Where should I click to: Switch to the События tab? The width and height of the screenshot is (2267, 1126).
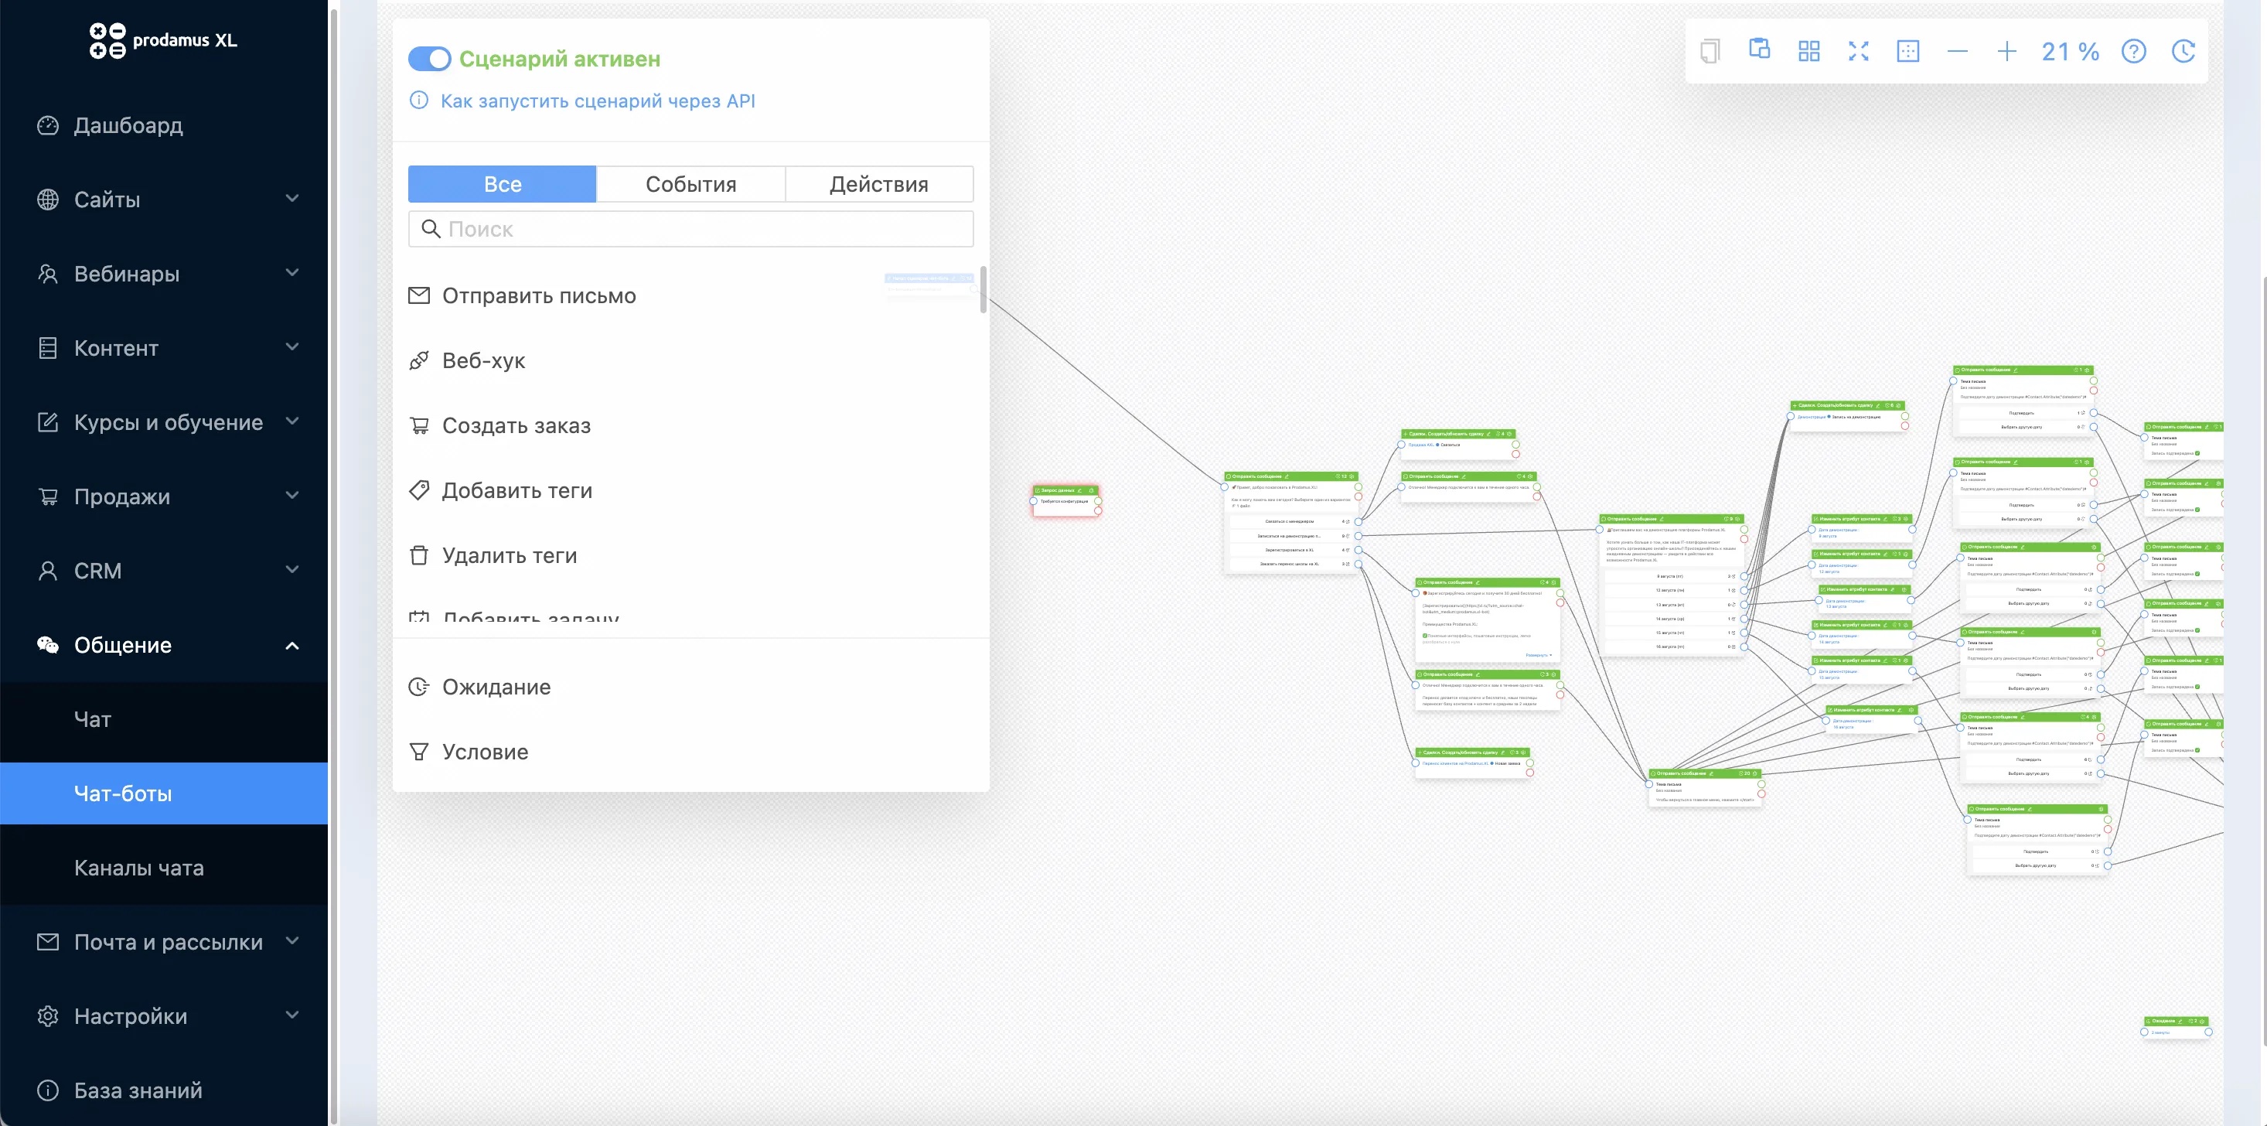pyautogui.click(x=690, y=184)
